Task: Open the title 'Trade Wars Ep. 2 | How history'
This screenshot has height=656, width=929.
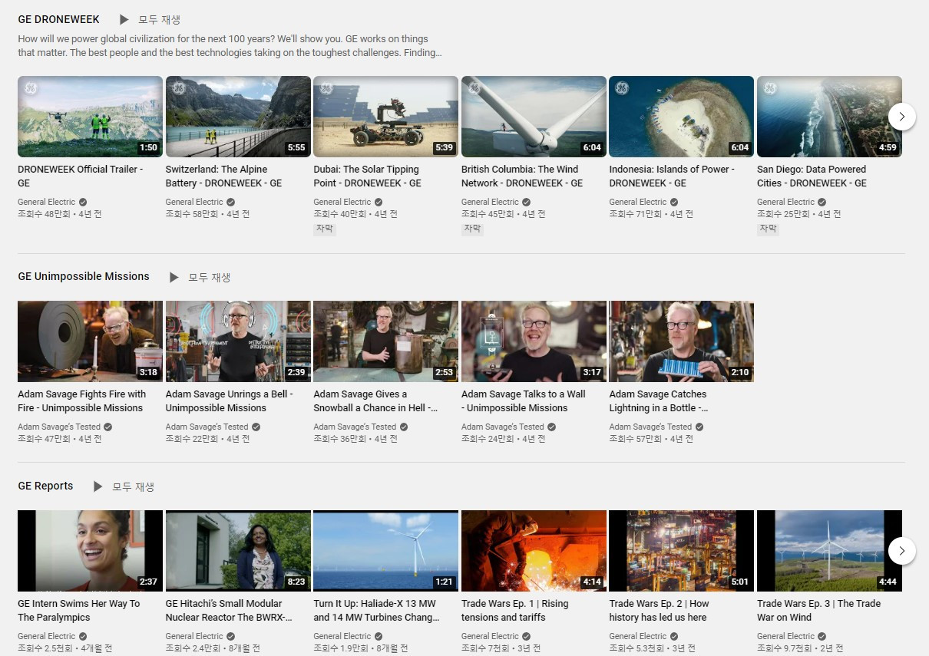Action: [659, 611]
